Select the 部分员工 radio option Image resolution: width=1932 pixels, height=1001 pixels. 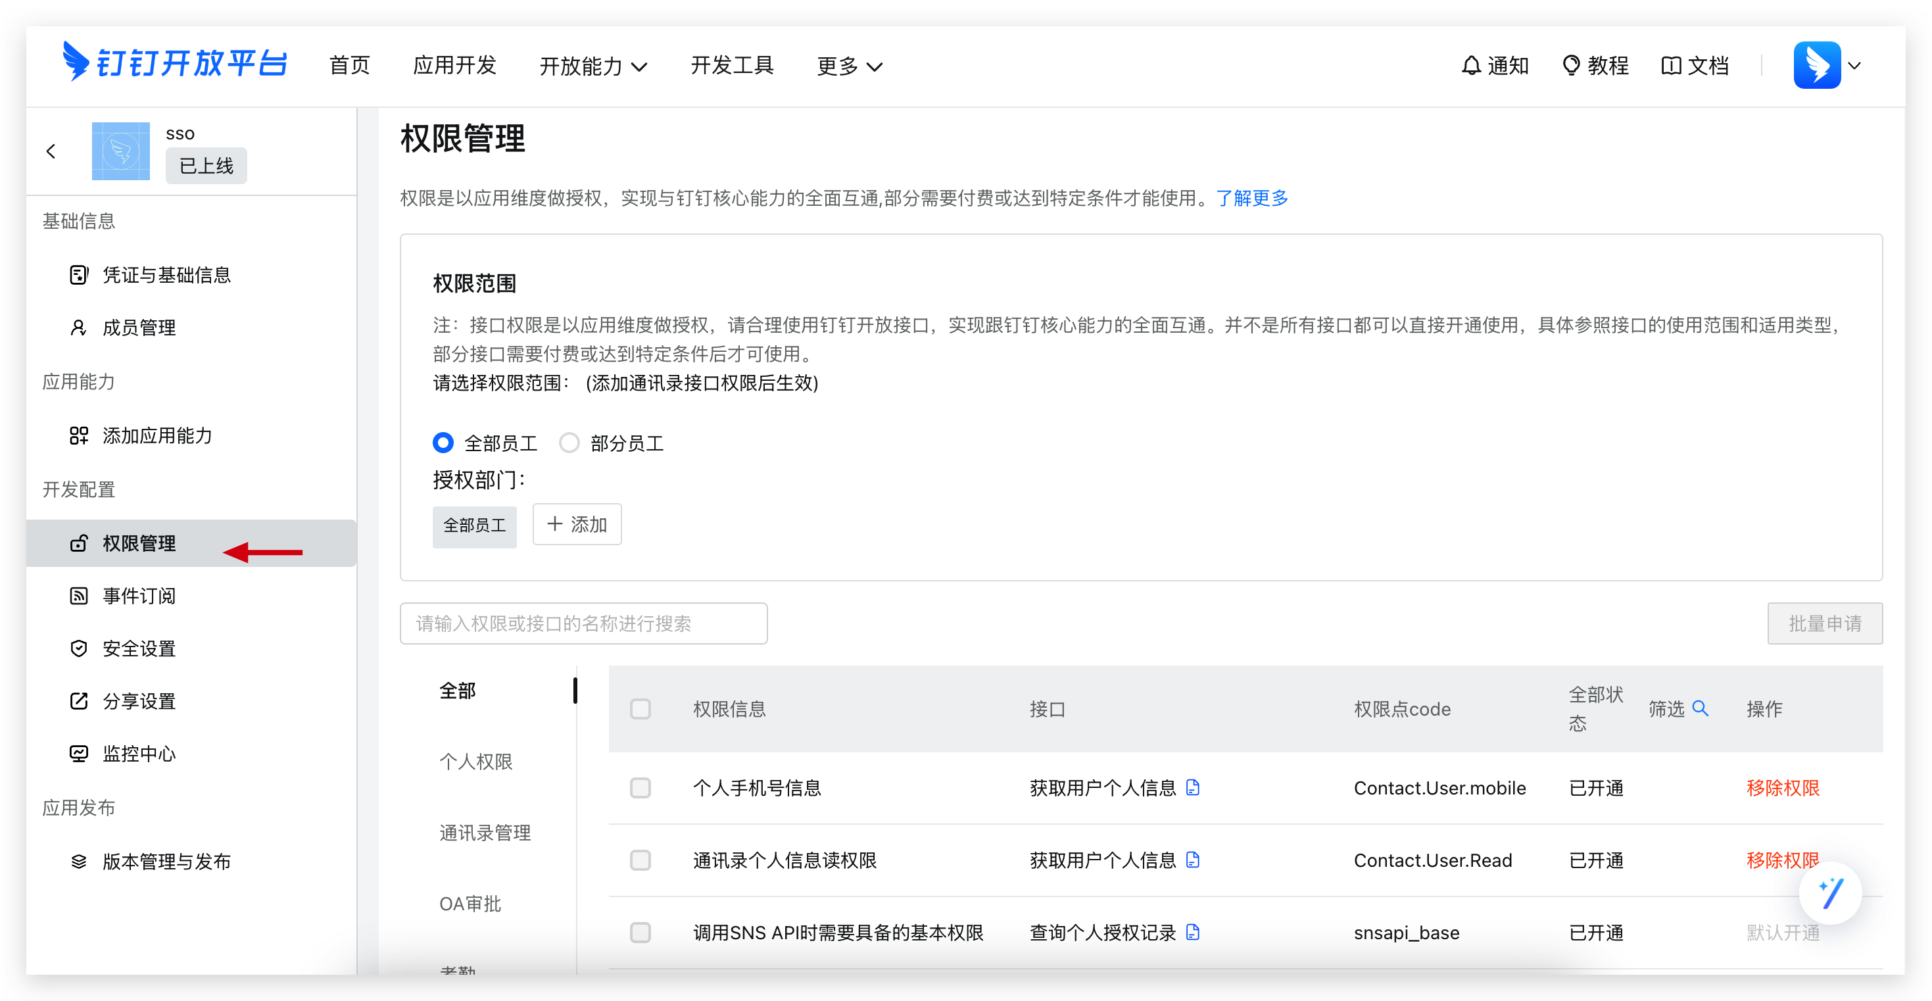tap(569, 443)
